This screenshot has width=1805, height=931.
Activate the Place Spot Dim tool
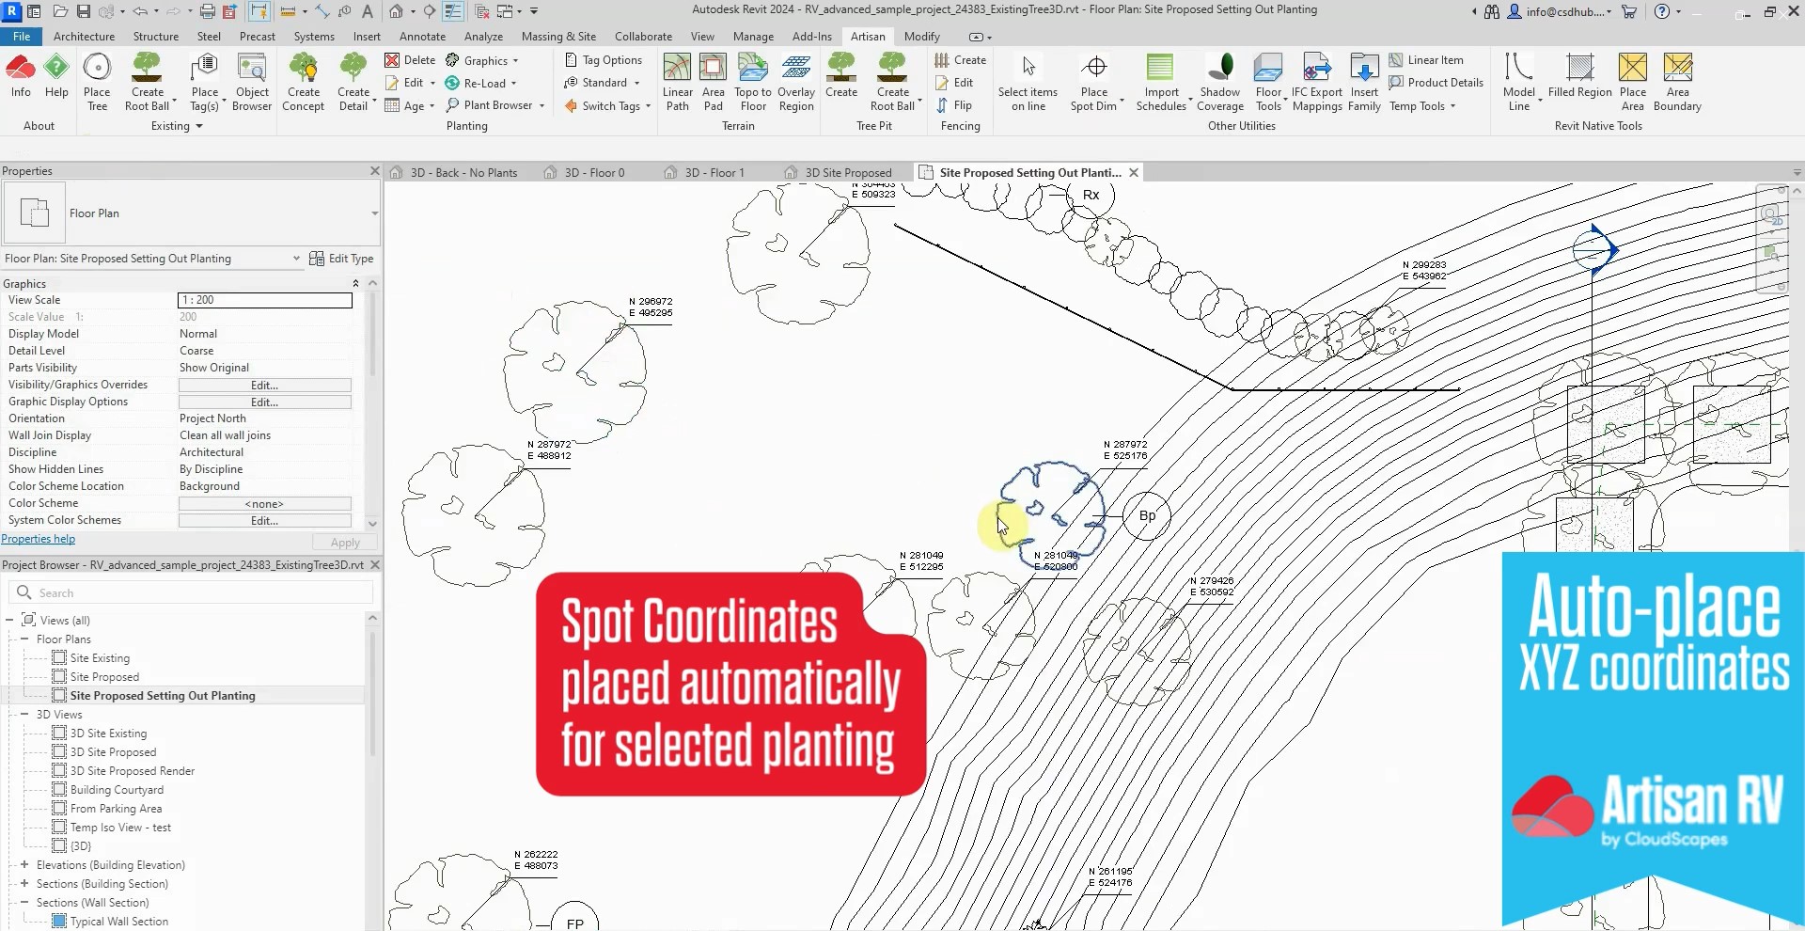(x=1094, y=83)
